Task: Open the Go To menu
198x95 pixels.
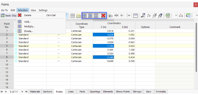Action: pyautogui.click(x=4, y=10)
